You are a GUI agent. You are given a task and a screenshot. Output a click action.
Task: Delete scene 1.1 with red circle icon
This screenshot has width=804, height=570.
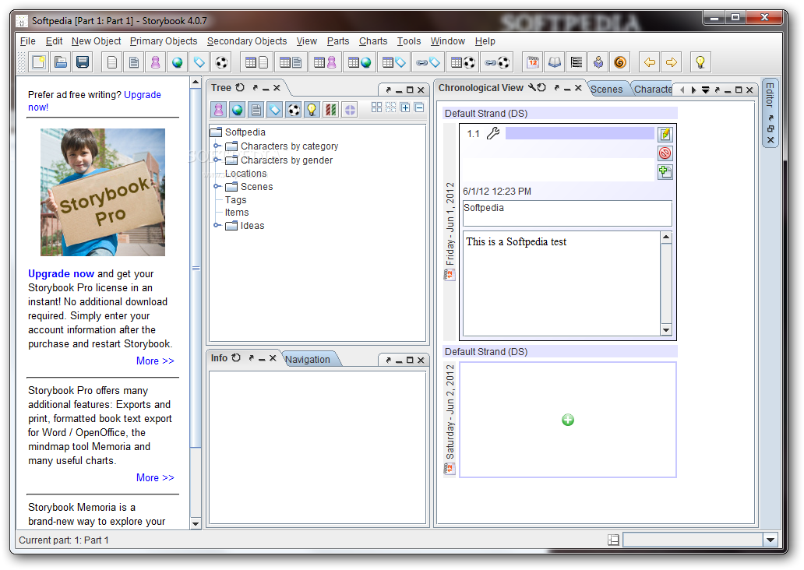click(665, 153)
